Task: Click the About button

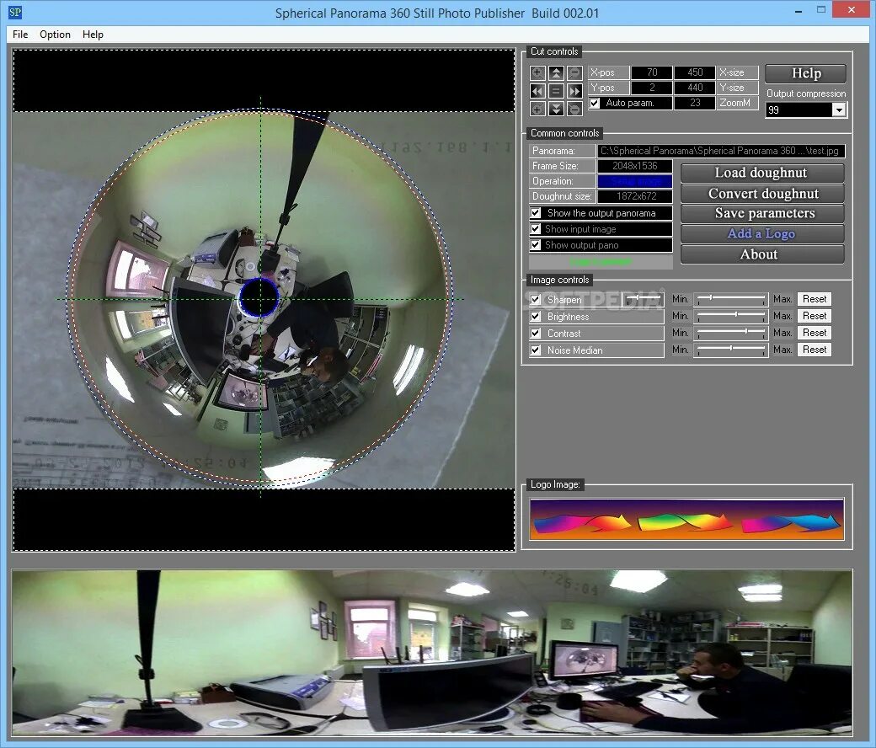Action: point(762,254)
